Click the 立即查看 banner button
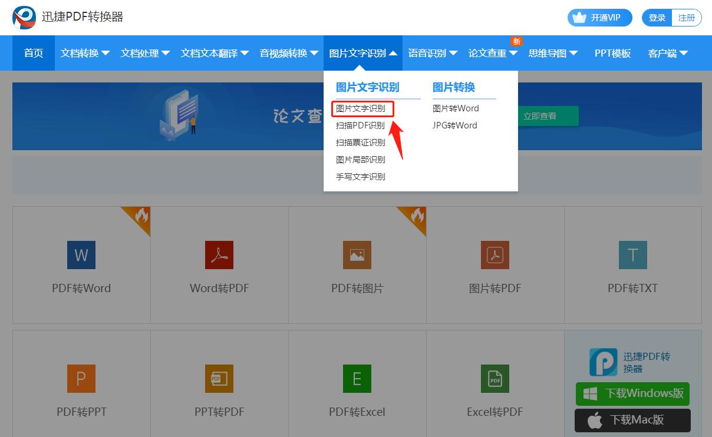This screenshot has width=712, height=437. coord(547,116)
